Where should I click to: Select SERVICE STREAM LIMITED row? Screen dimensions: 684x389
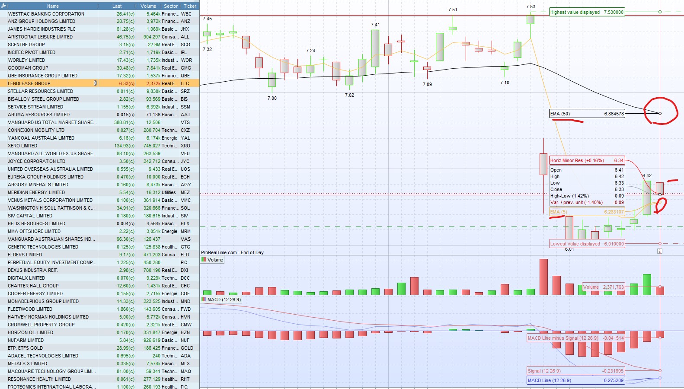[x=99, y=107]
